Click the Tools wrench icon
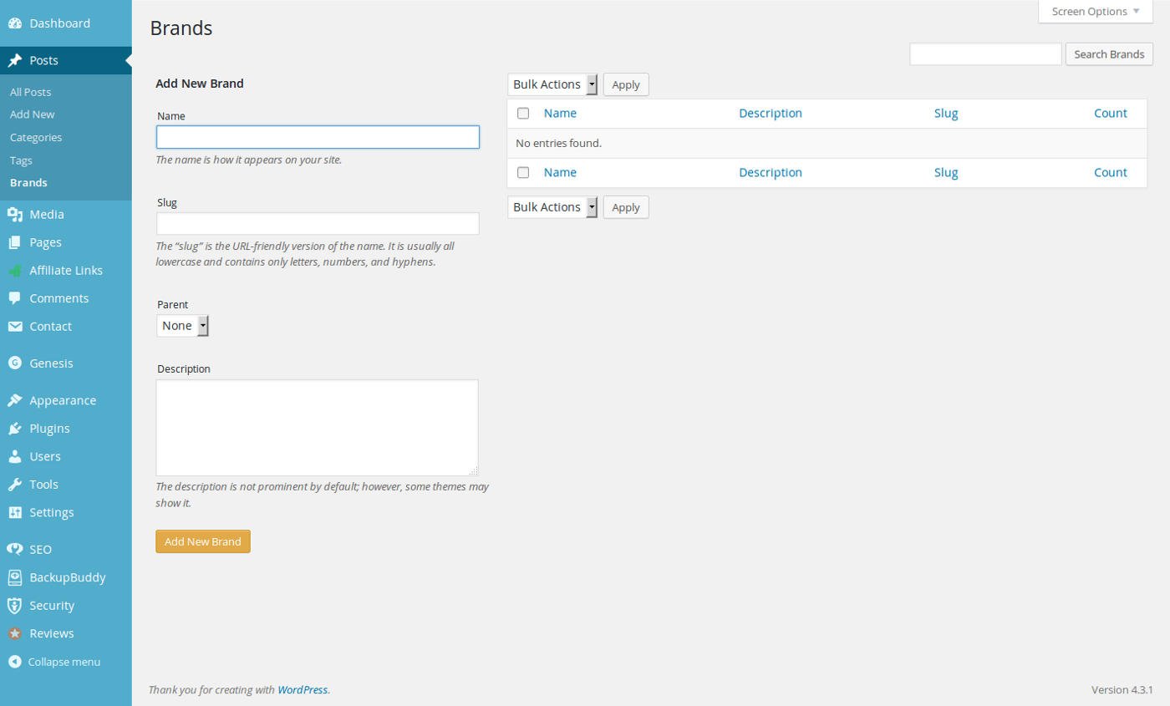Image resolution: width=1170 pixels, height=706 pixels. [14, 485]
